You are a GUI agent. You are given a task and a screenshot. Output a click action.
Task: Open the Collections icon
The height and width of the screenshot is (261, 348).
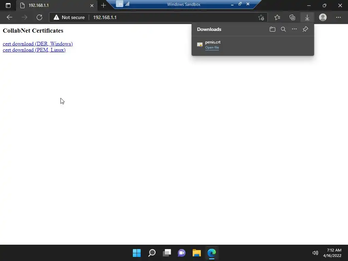click(x=292, y=17)
